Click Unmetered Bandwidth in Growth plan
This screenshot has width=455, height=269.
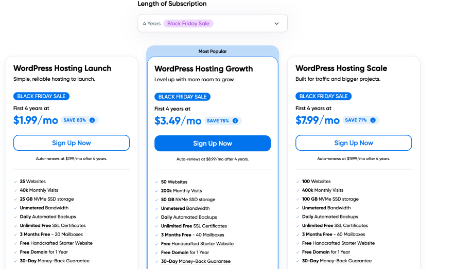[185, 208]
